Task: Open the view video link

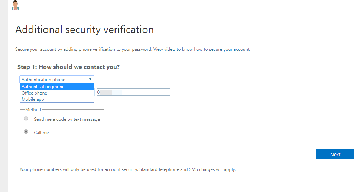Action: (x=201, y=49)
